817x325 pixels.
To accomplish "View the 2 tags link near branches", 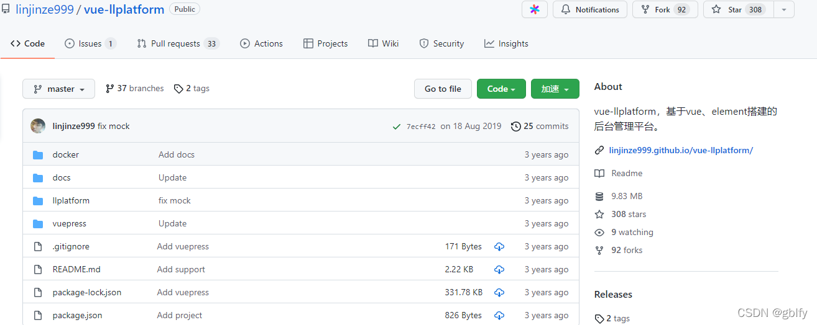I will click(192, 89).
